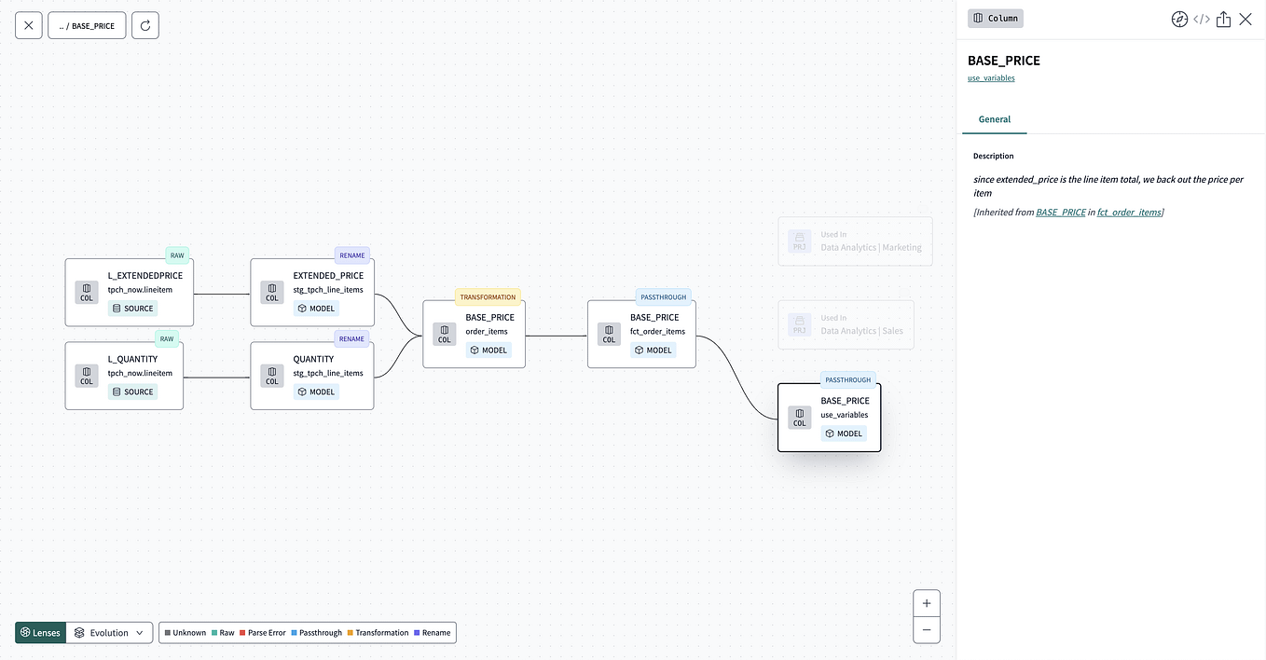Click the SOURCE badge under L_EXTENDEDPRICE
The image size is (1266, 660).
[x=132, y=309]
